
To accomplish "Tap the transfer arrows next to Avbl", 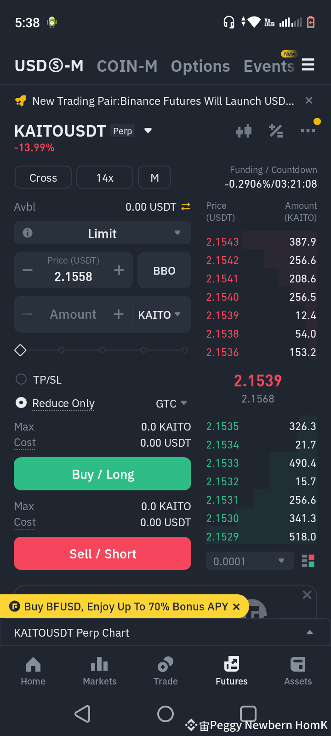I will click(186, 207).
